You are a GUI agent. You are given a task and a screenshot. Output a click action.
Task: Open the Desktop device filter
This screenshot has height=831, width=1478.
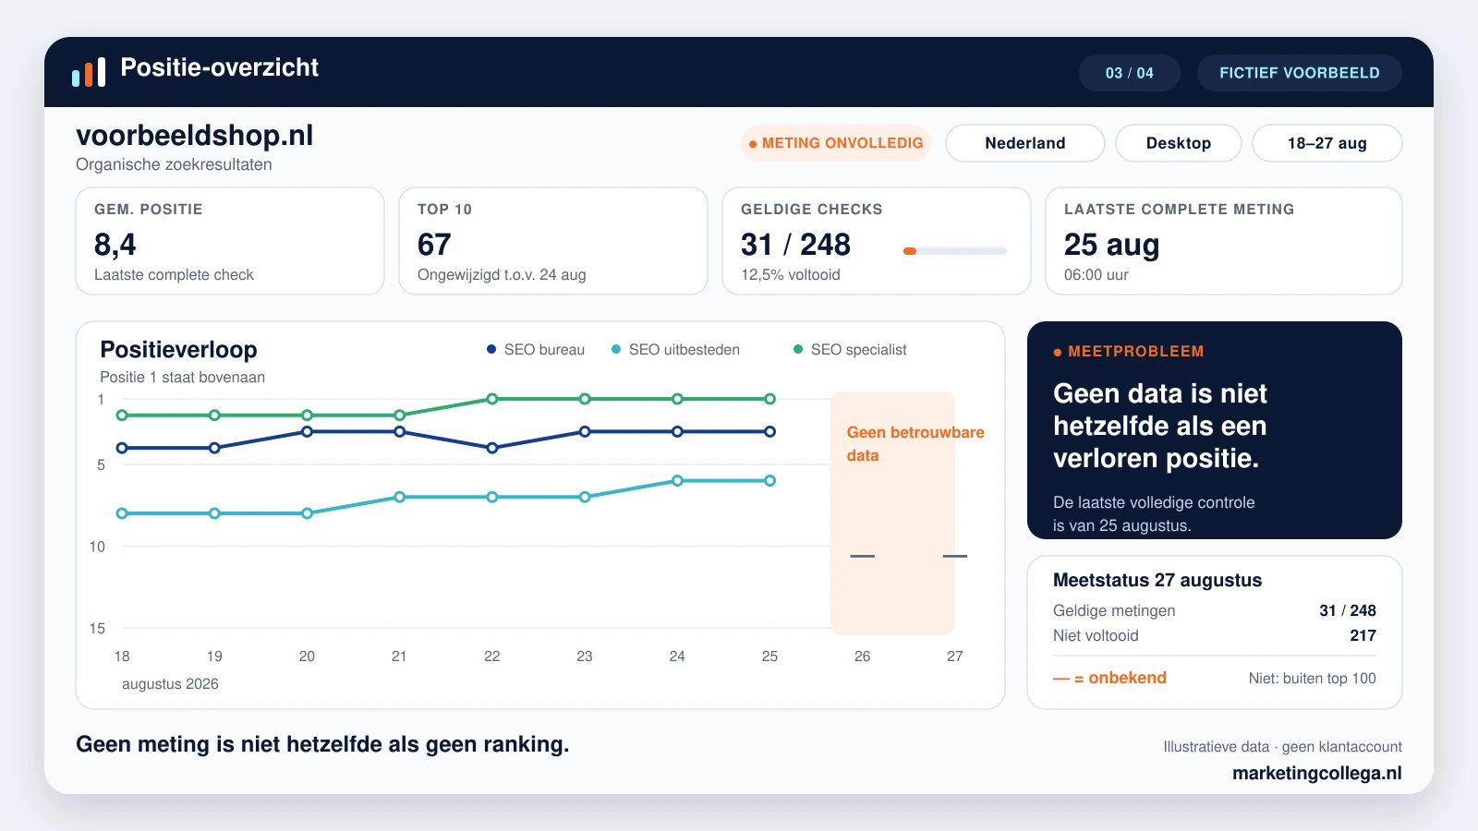pos(1178,143)
